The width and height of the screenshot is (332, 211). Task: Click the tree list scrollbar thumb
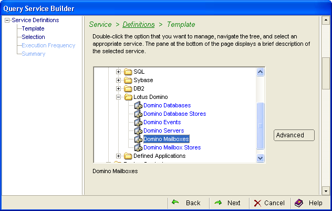pyautogui.click(x=260, y=126)
